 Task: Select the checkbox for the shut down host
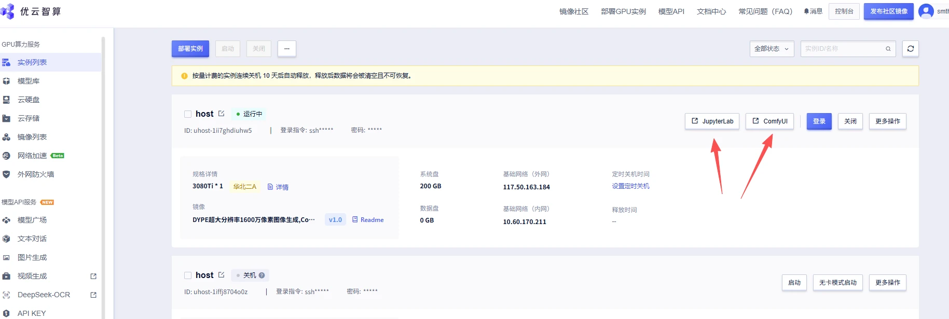188,275
